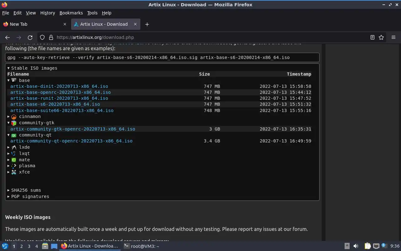401x251 pixels.
Task: Click the gpg --verify command code box
Action: pos(162,57)
